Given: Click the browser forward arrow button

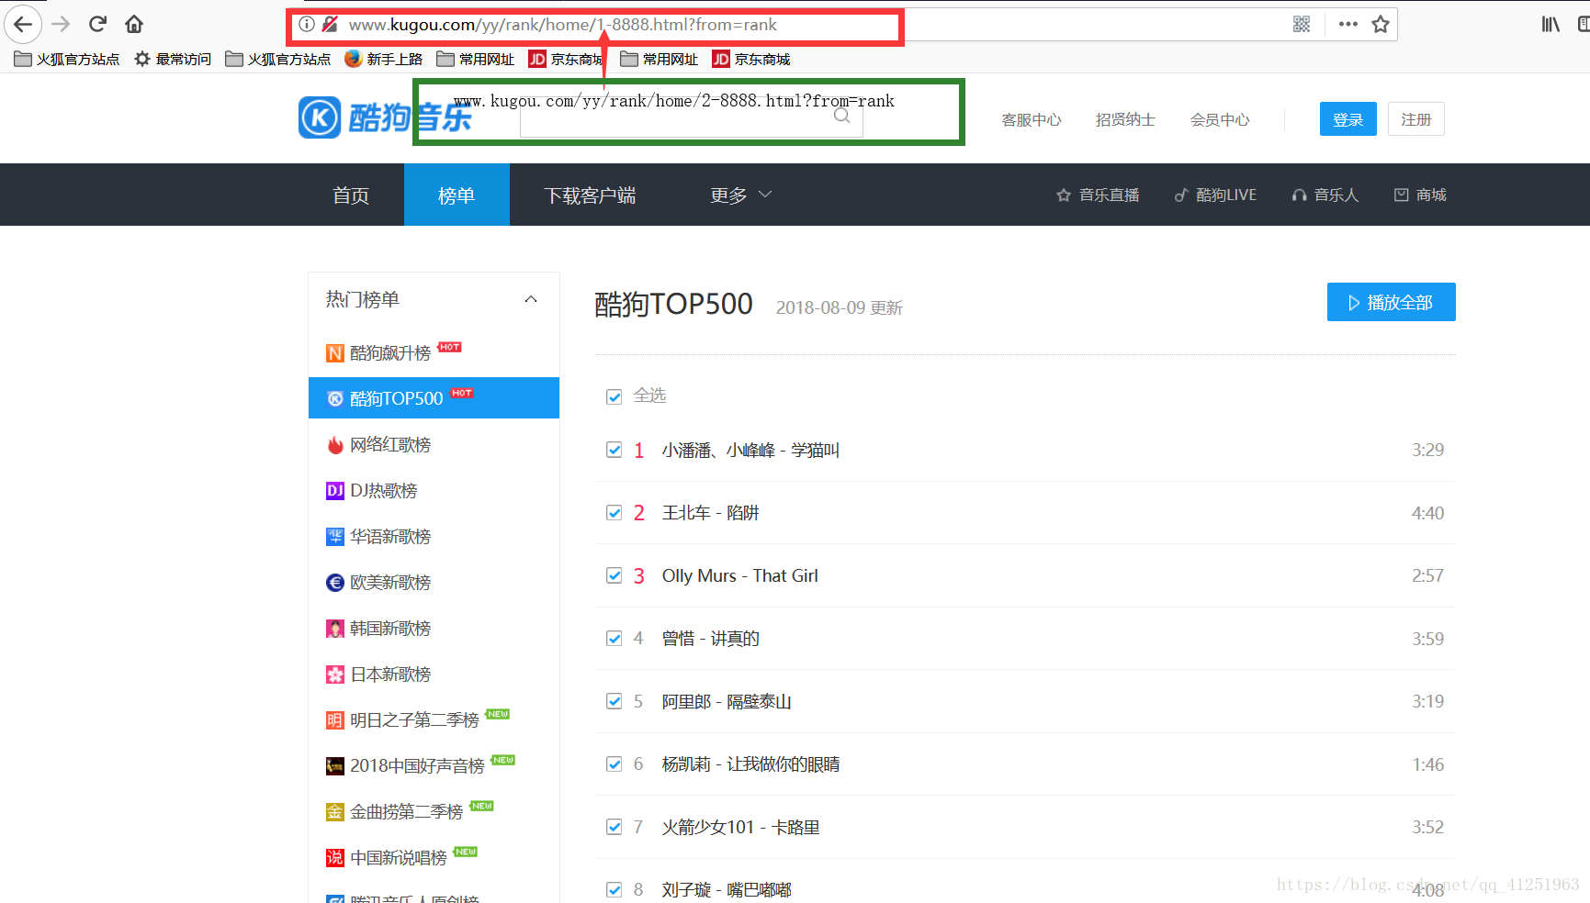Looking at the screenshot, I should pos(61,24).
